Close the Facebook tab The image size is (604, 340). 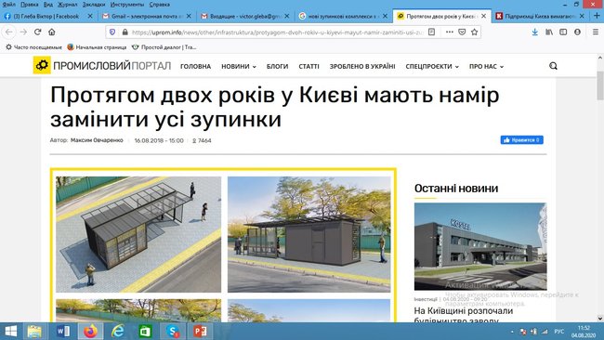(90, 16)
